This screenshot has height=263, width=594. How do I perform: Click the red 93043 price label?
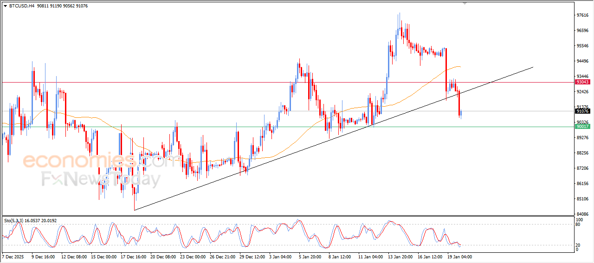(582, 82)
